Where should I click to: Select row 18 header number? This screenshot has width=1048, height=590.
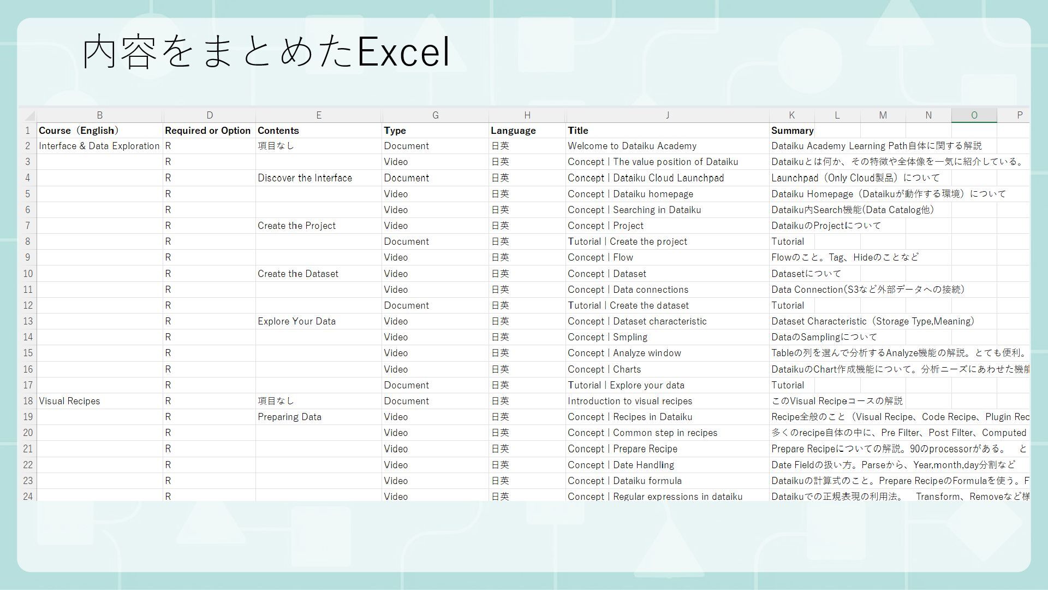28,401
